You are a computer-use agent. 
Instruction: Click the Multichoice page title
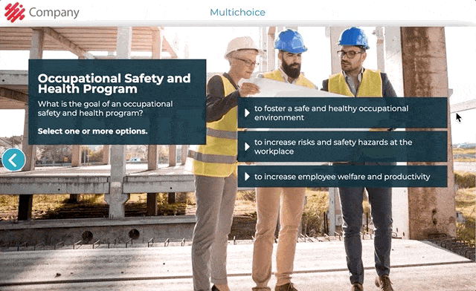[237, 13]
